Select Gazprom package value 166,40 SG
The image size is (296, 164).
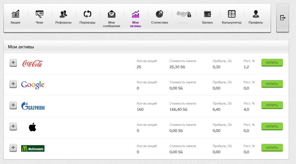click(179, 109)
